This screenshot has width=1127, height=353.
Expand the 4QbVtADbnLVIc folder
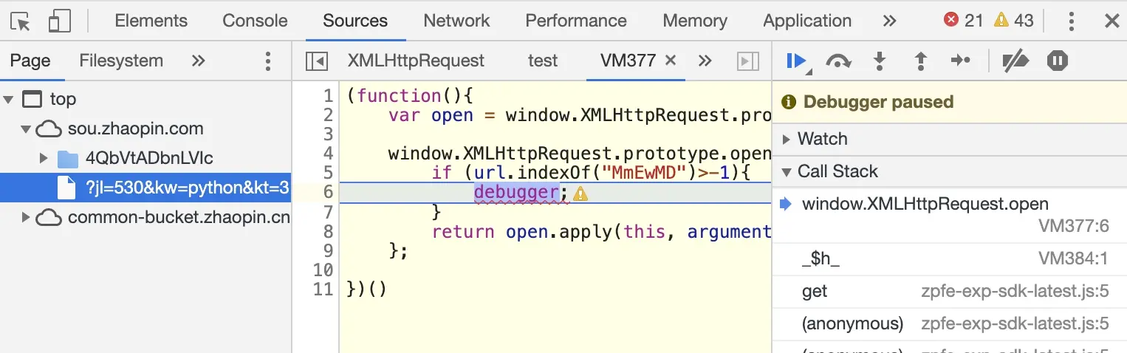pos(44,158)
